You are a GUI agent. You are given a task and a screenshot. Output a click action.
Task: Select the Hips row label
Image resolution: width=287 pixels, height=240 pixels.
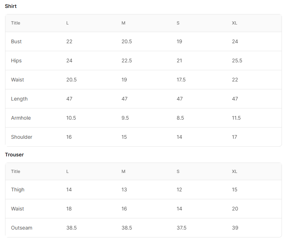(x=16, y=61)
